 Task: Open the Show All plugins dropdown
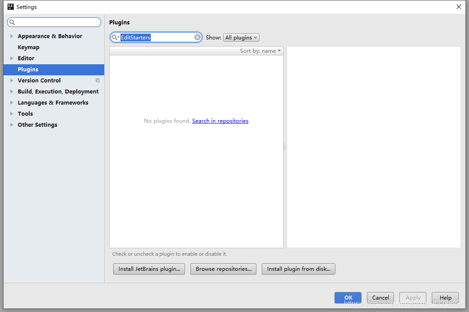(x=241, y=37)
